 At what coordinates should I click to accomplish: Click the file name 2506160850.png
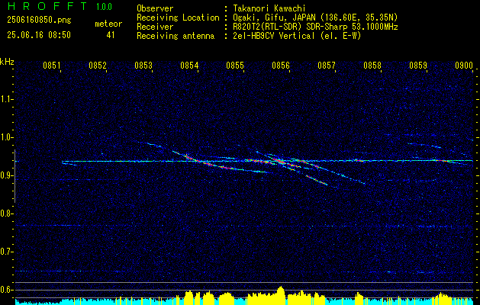(x=39, y=20)
